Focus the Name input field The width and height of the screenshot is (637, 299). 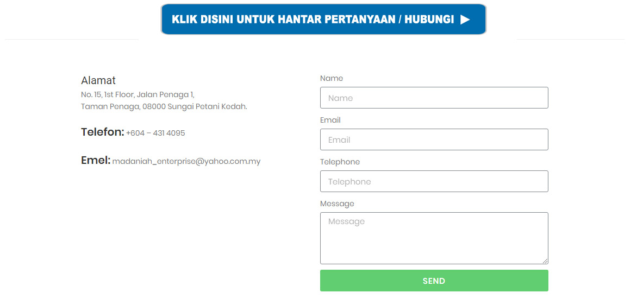coord(434,98)
